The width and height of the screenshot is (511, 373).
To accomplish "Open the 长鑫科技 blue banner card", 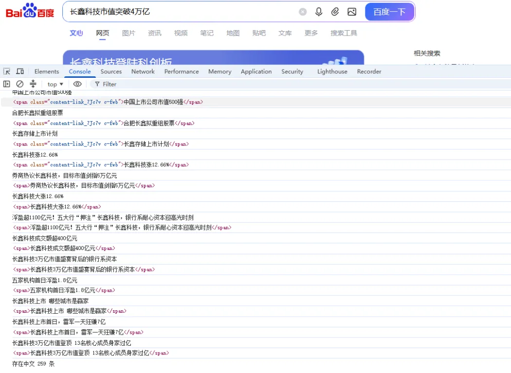I will (214, 58).
